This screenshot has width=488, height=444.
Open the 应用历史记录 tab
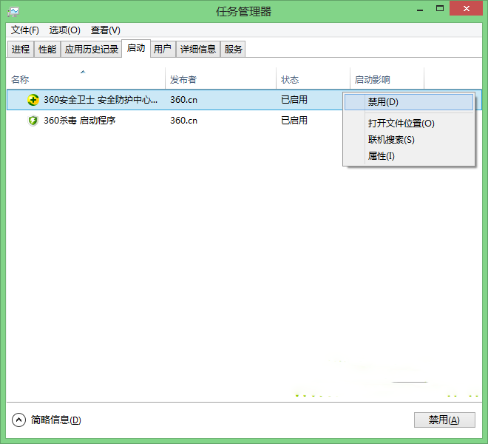tap(91, 50)
